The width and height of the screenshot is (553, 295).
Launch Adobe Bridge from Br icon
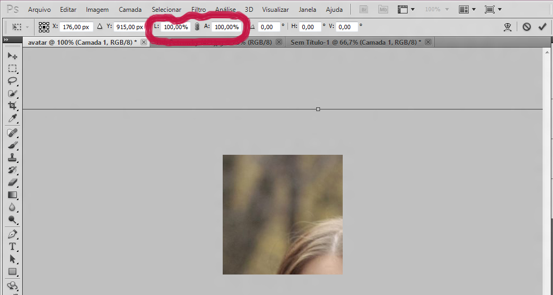tap(364, 10)
